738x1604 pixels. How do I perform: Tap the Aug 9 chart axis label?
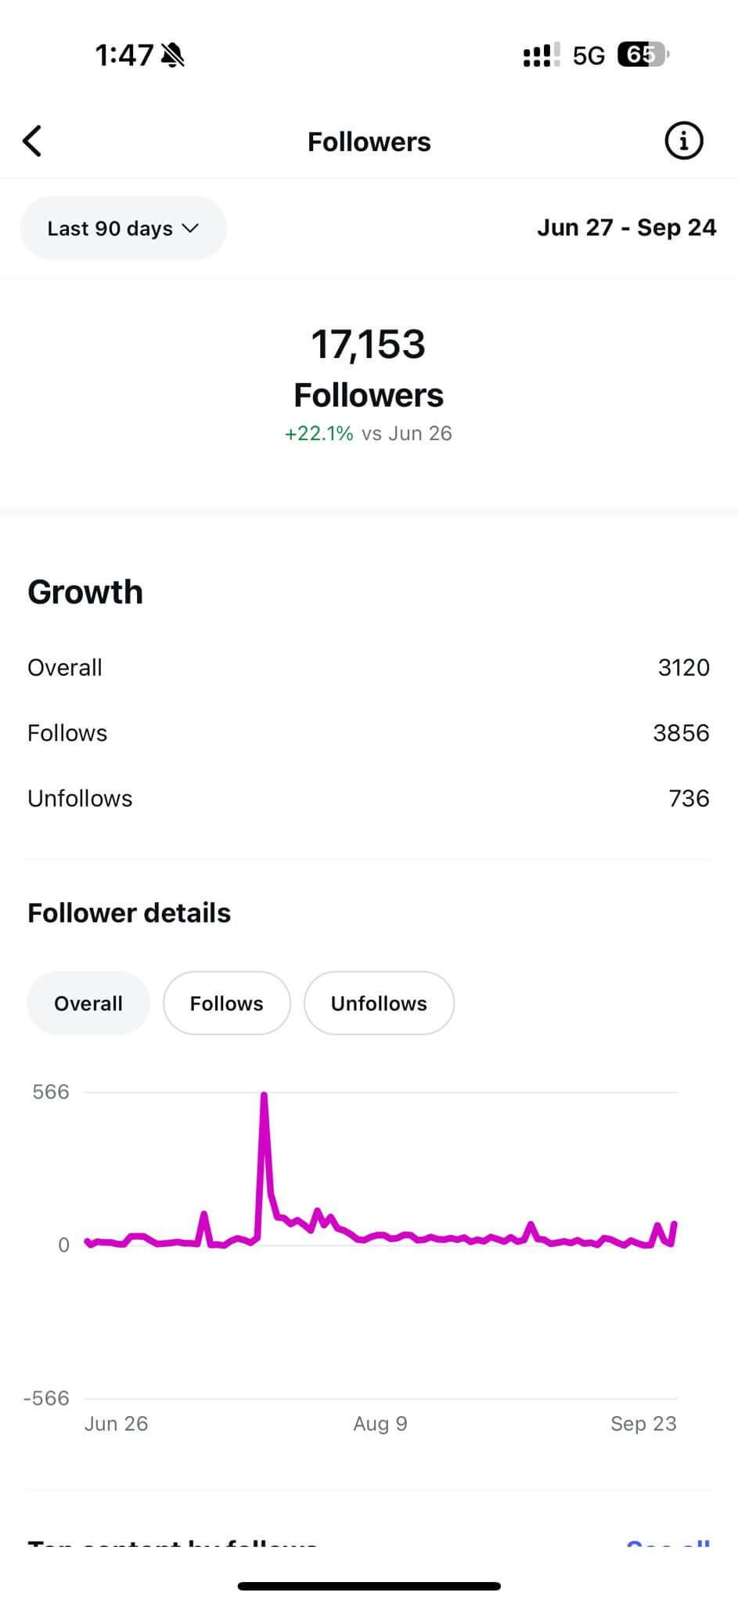380,1423
